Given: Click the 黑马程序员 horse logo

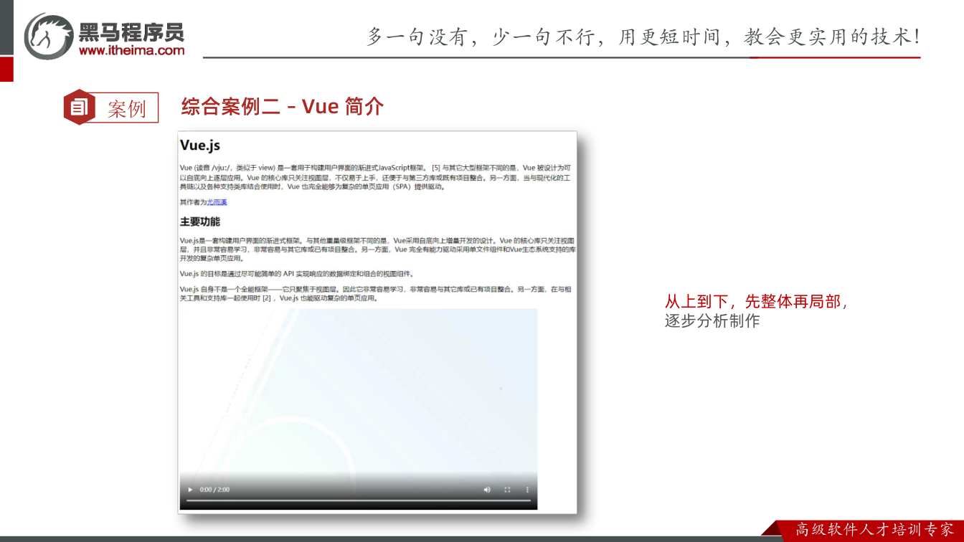Looking at the screenshot, I should click(49, 36).
